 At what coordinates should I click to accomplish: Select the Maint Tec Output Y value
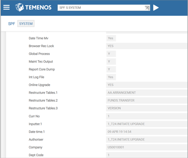click(111, 62)
